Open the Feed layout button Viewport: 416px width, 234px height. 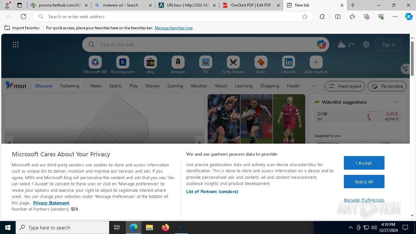point(345,86)
